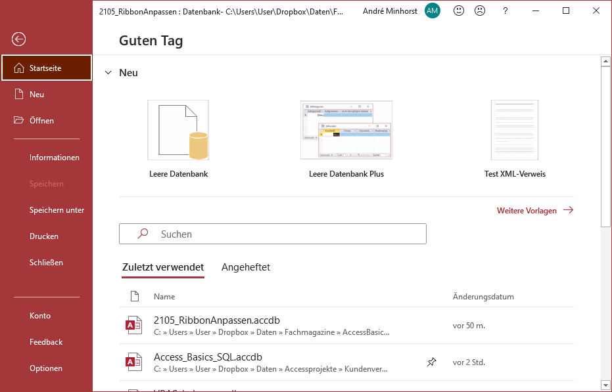The width and height of the screenshot is (612, 392).
Task: Click the scrollbar down arrow
Action: click(606, 385)
